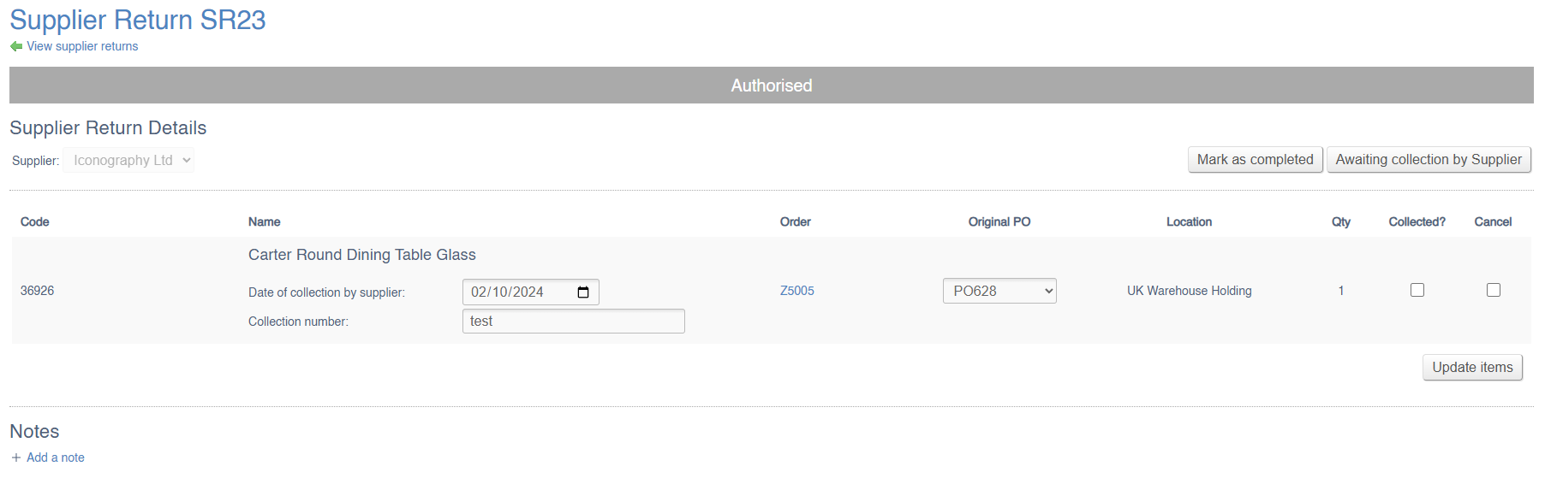Image resolution: width=1545 pixels, height=490 pixels.
Task: Click the Carter Round Dining Table Glass name
Action: click(361, 255)
